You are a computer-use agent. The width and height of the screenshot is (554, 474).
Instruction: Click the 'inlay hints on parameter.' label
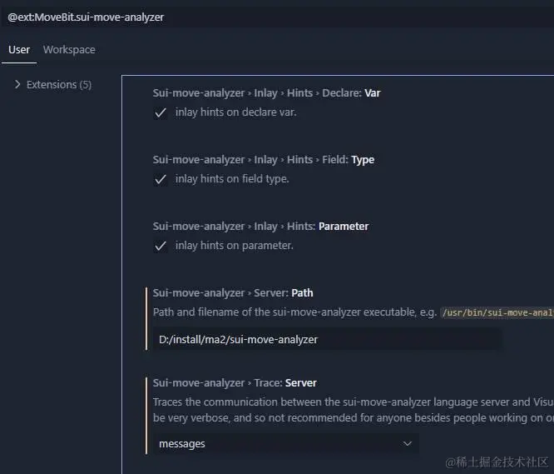[234, 246]
